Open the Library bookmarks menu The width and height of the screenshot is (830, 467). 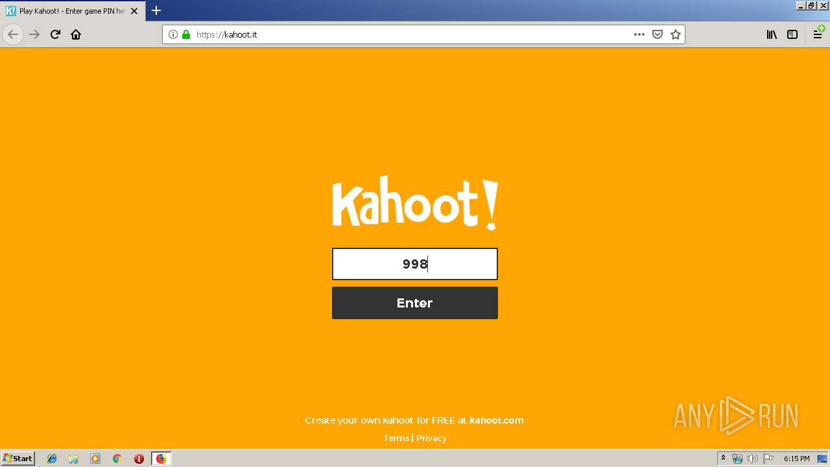(x=772, y=34)
